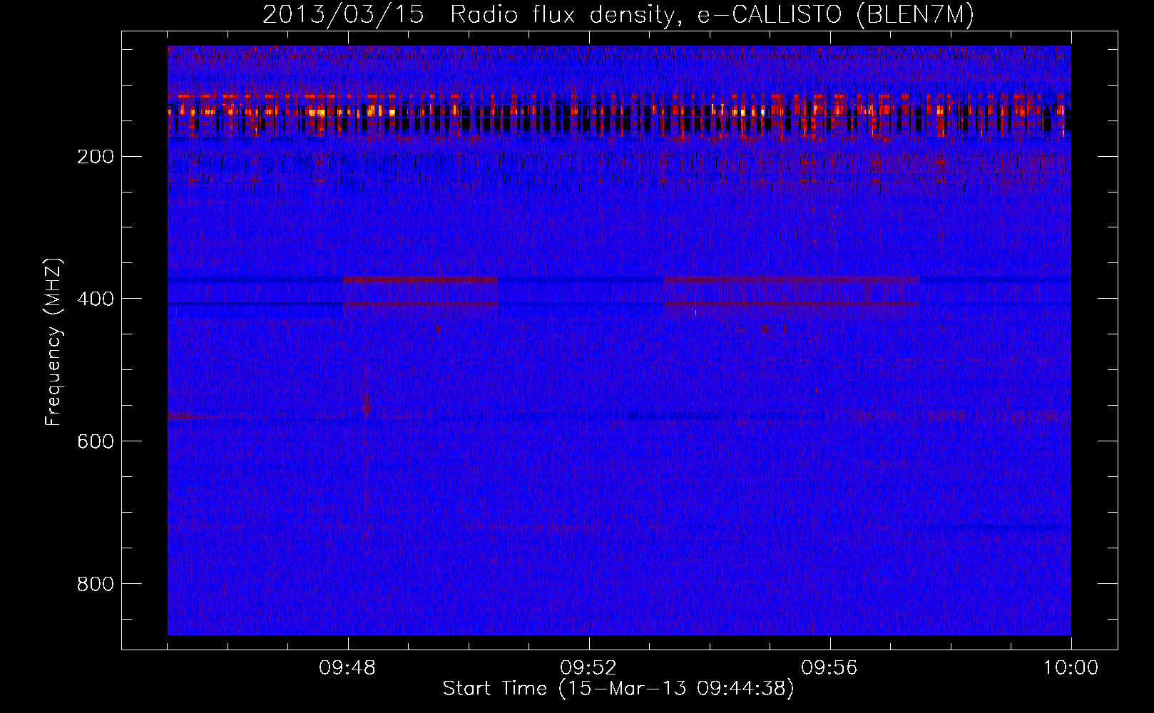1154x713 pixels.
Task: Click the 10:00 time tick label
Action: tap(1071, 668)
